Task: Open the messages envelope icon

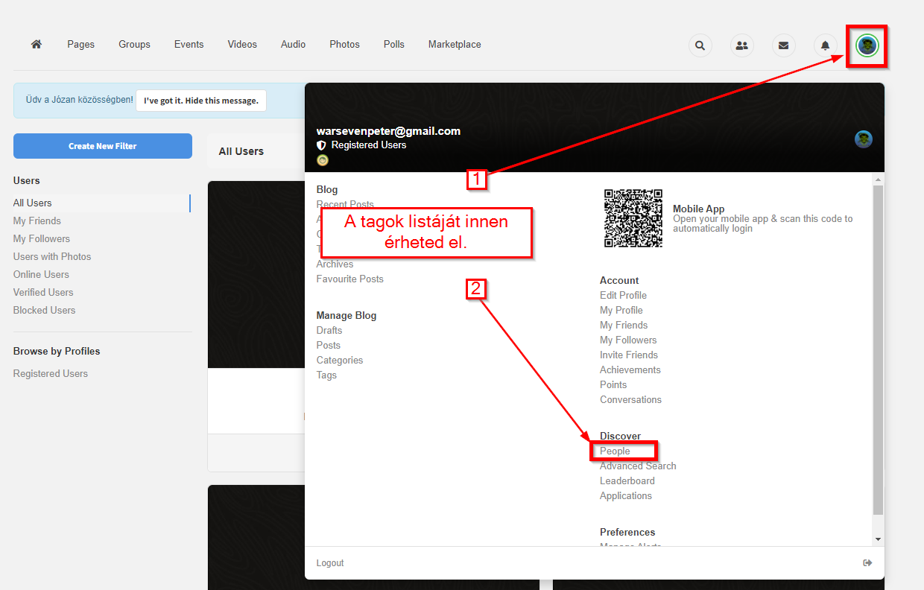Action: tap(783, 45)
